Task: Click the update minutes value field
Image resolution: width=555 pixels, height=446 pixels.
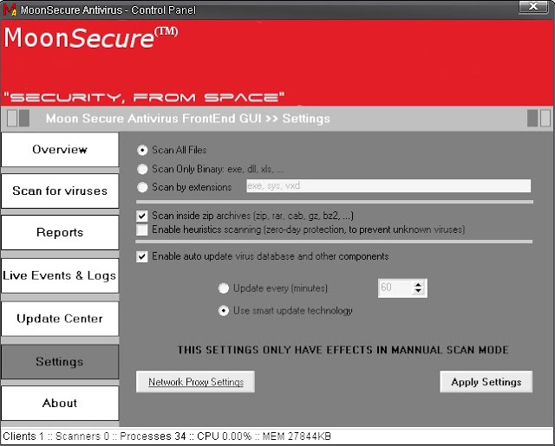Action: [x=395, y=288]
